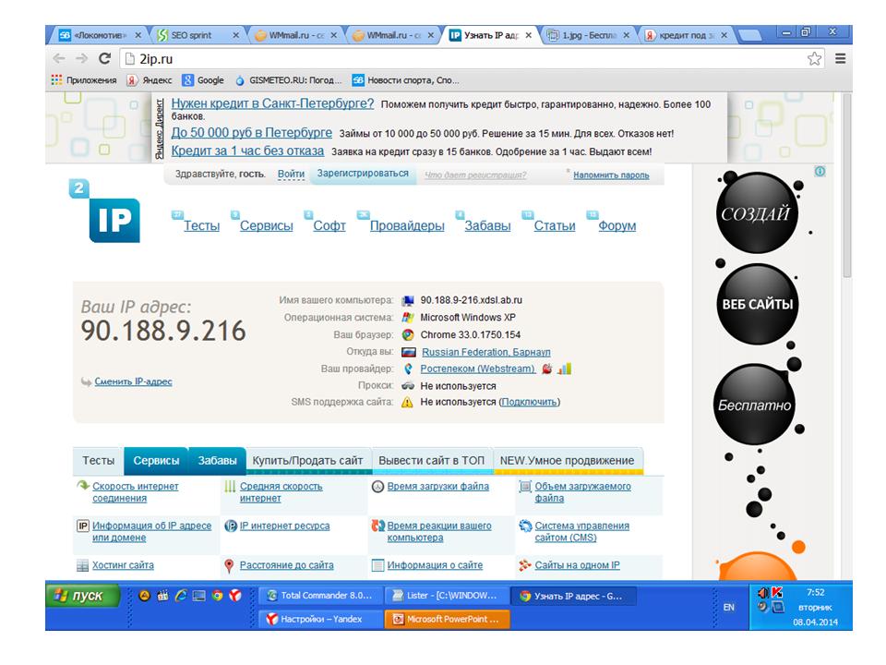Open the ad link Нужен кредит в Санкт-Петербурге

(272, 103)
